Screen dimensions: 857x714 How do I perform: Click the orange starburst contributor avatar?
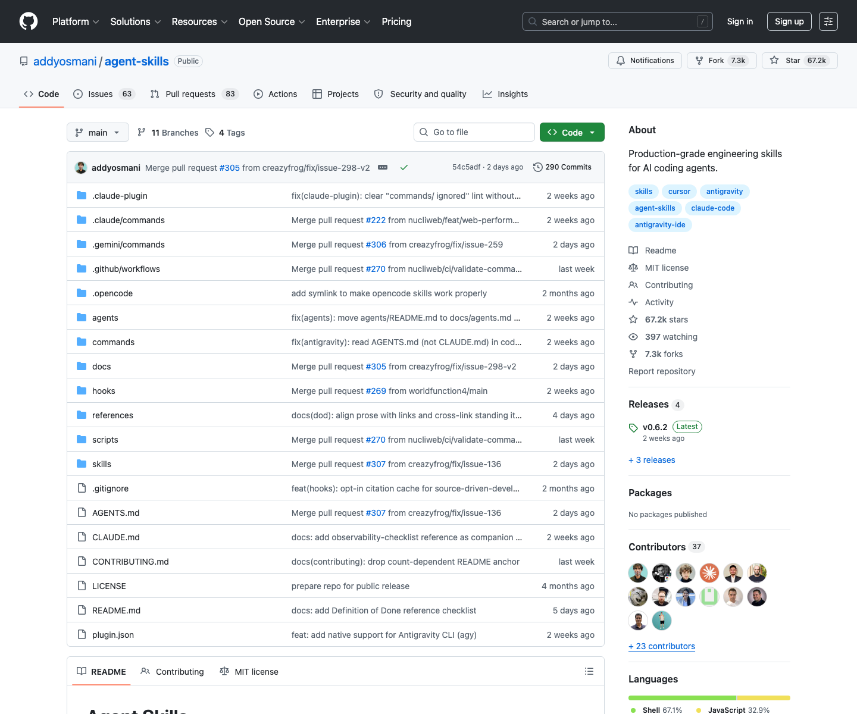[x=709, y=573]
